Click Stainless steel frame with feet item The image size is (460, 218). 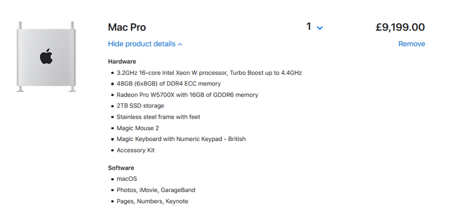click(159, 117)
